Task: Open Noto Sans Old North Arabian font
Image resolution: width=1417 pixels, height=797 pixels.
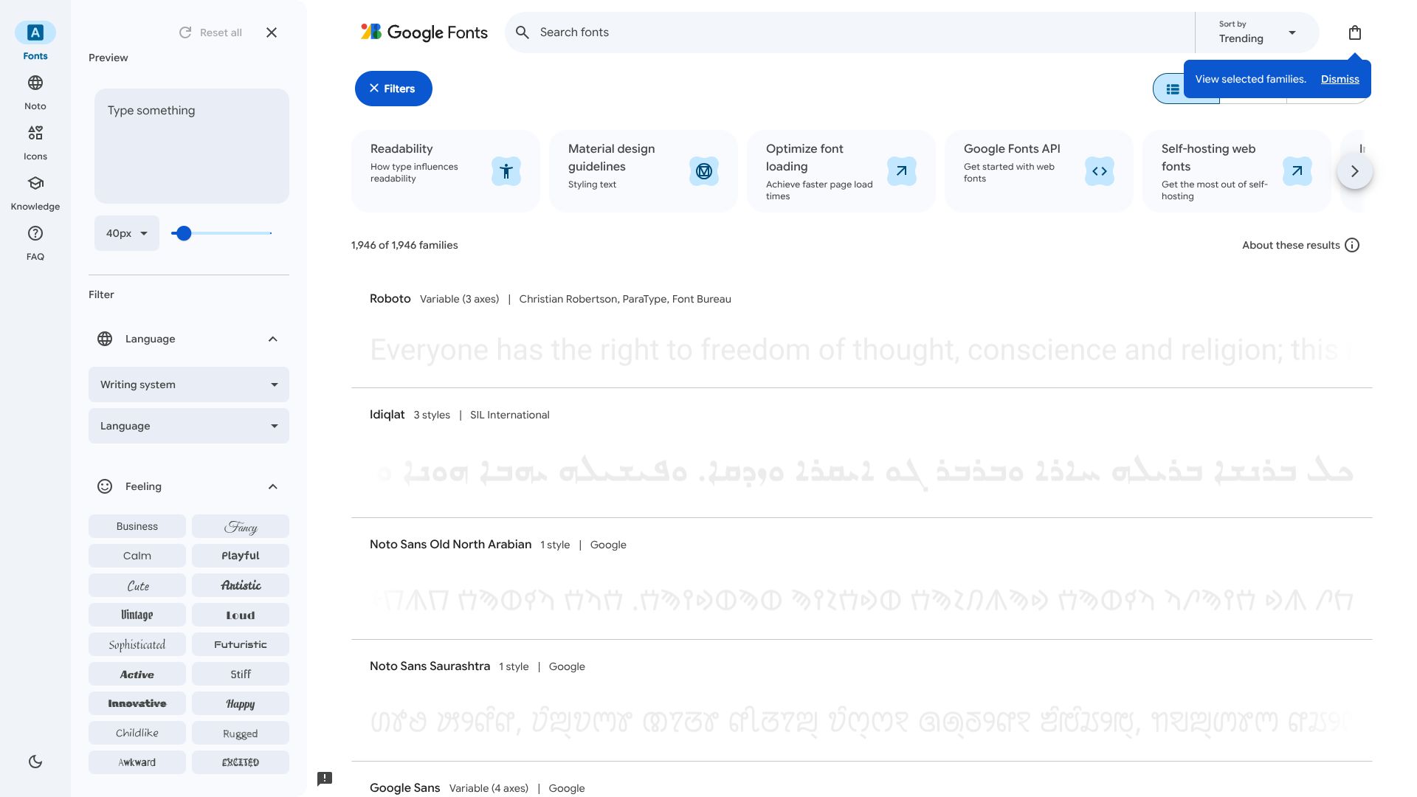Action: point(450,544)
